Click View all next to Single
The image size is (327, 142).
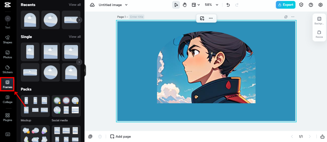tap(75, 37)
